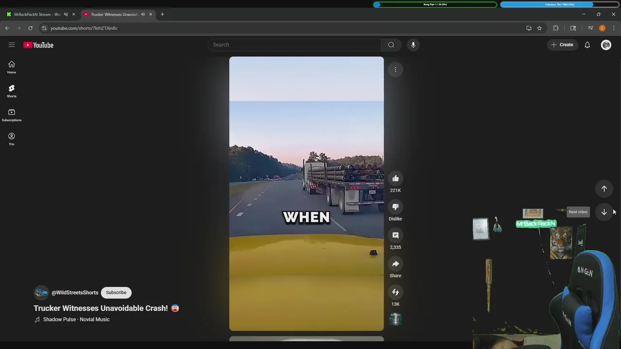Close the Trucker Witnesses tab

[x=150, y=14]
